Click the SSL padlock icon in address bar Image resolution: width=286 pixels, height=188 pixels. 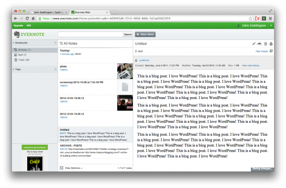[x=40, y=19]
